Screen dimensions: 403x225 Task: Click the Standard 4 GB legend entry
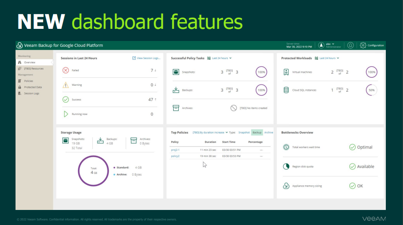tap(127, 167)
